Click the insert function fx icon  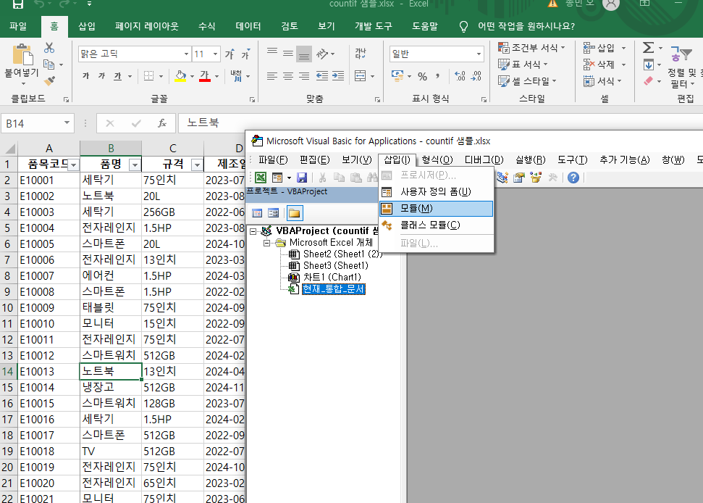(162, 123)
